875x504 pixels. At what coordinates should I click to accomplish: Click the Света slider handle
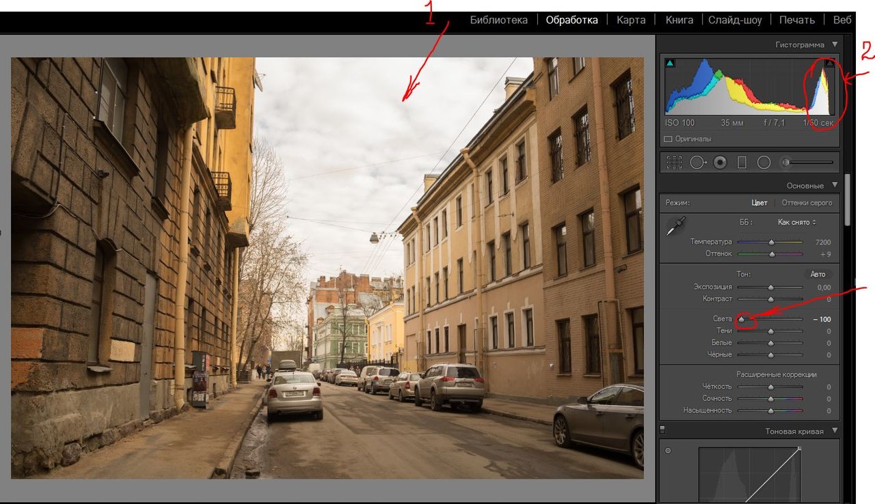(741, 319)
